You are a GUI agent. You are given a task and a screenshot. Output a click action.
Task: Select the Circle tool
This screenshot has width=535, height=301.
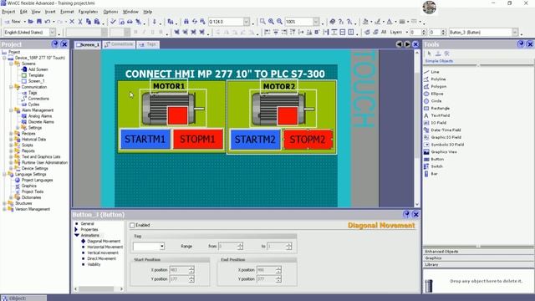[436, 101]
